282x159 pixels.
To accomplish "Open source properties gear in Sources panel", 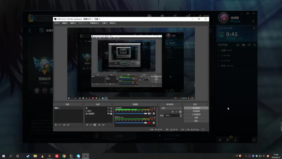I will pos(94,125).
